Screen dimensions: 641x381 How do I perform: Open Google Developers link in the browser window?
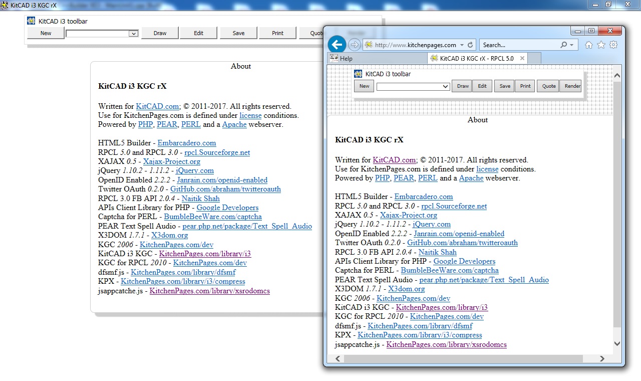pyautogui.click(x=464, y=261)
